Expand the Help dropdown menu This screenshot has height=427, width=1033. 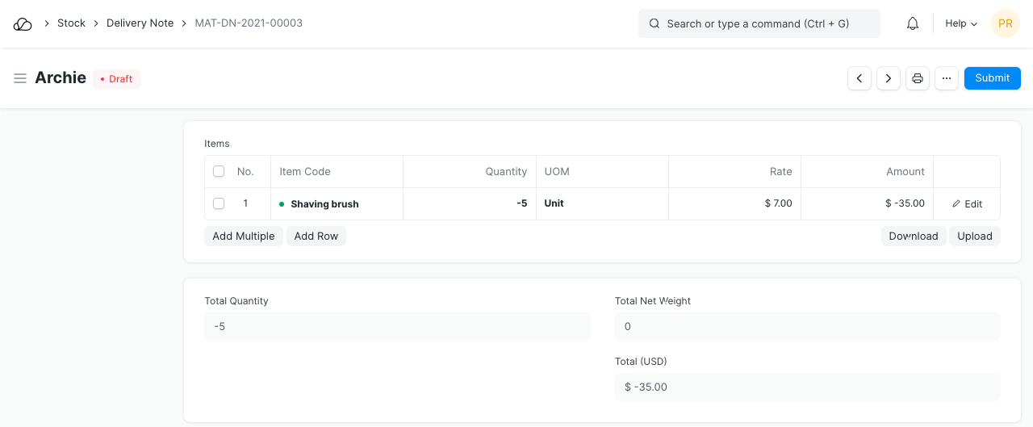pos(961,23)
